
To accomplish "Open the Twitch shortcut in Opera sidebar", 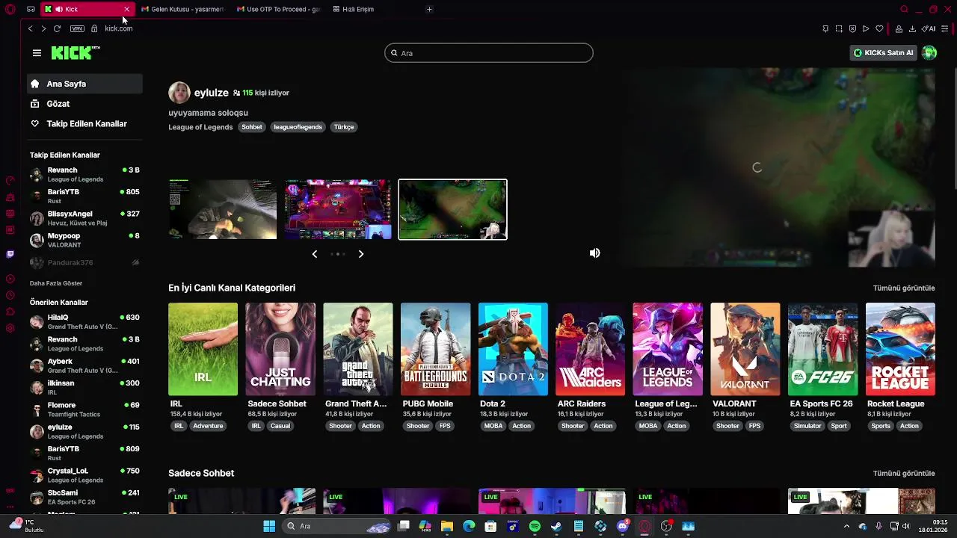I will tap(10, 254).
